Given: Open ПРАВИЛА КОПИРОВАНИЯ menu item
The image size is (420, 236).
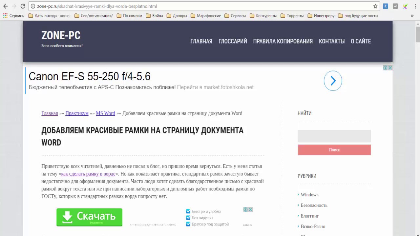Looking at the screenshot, I should pyautogui.click(x=283, y=41).
